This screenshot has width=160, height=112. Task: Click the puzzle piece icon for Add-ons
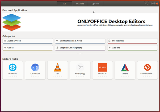(x=110, y=48)
